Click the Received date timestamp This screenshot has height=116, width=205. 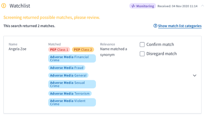click(177, 6)
